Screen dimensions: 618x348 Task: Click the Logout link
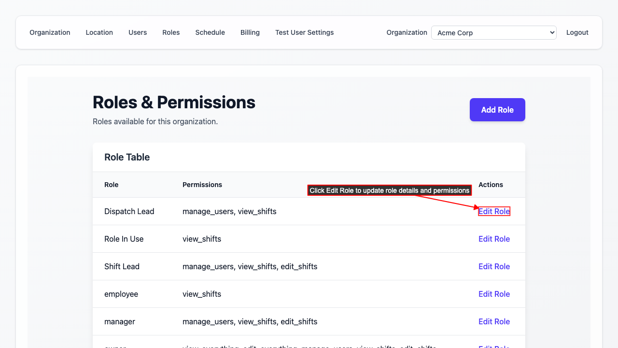(577, 32)
